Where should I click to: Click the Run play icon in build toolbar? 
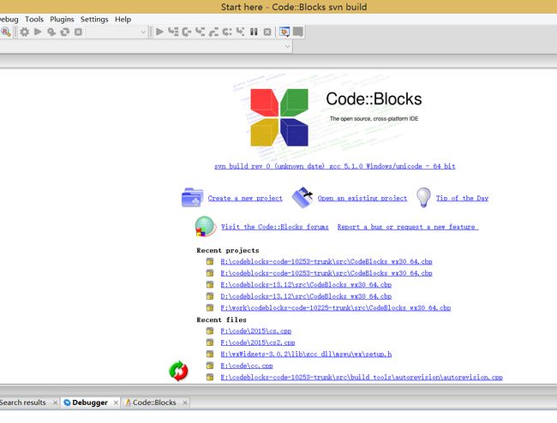coord(38,32)
